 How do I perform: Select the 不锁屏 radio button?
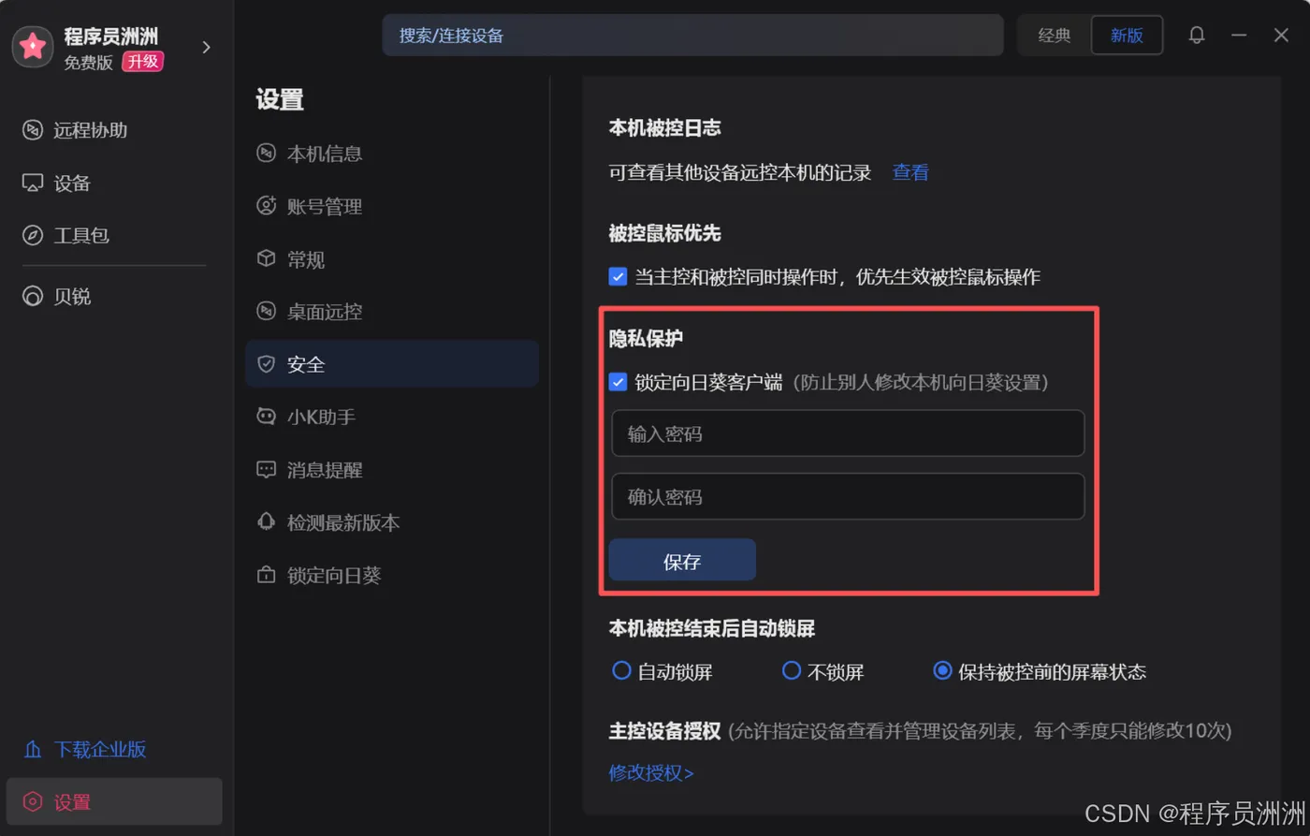coord(791,671)
